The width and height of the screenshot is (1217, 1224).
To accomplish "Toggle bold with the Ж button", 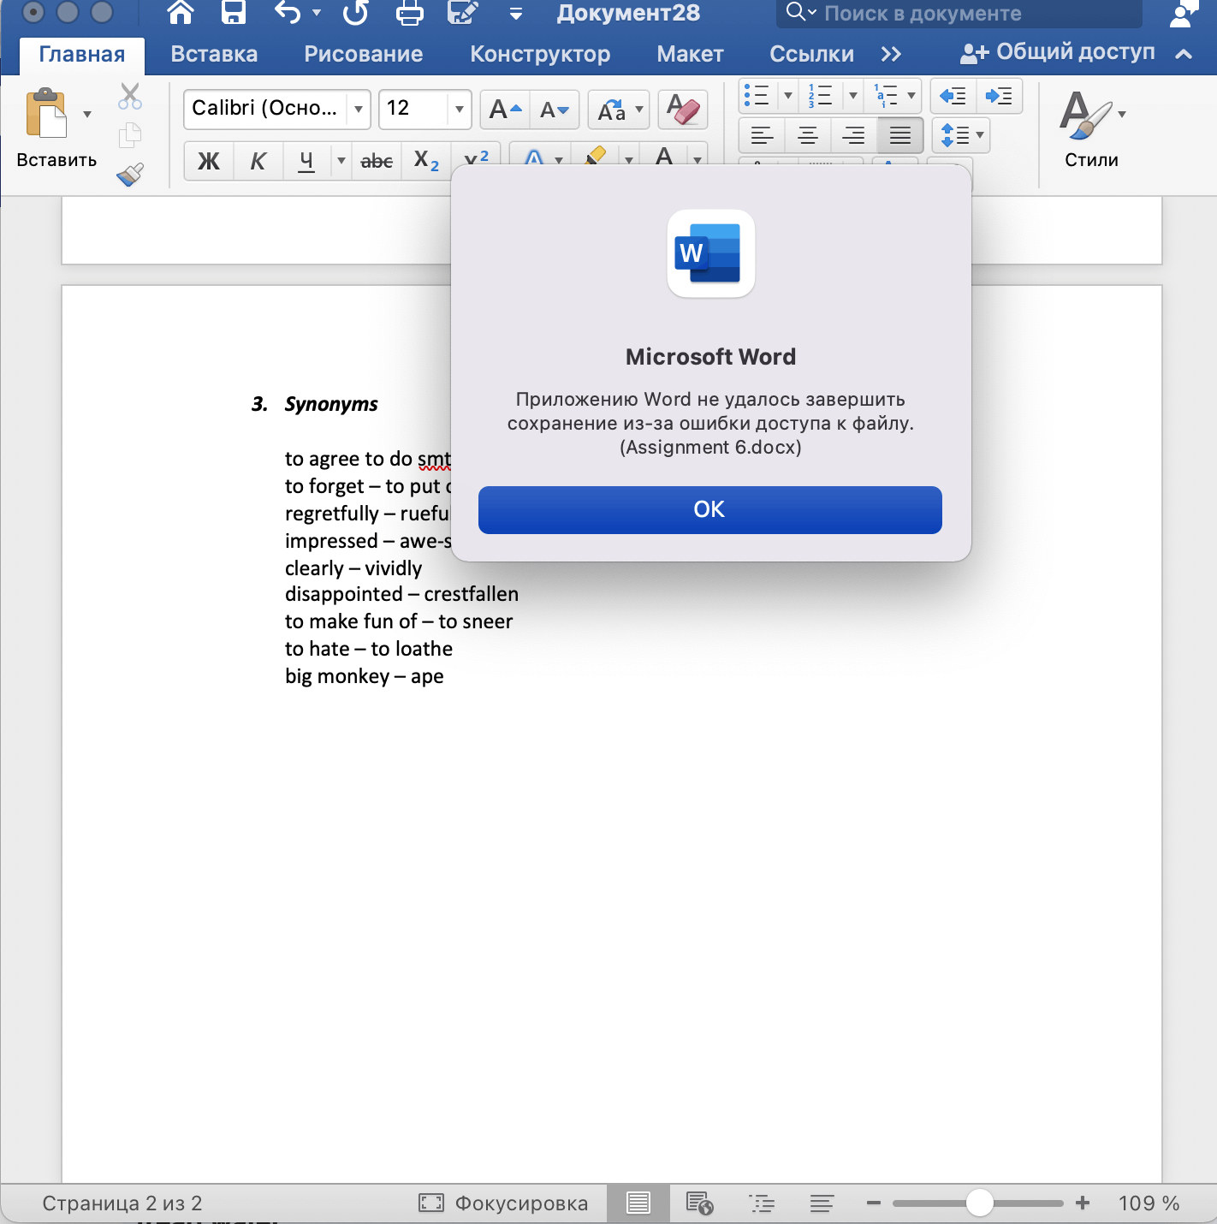I will (209, 161).
